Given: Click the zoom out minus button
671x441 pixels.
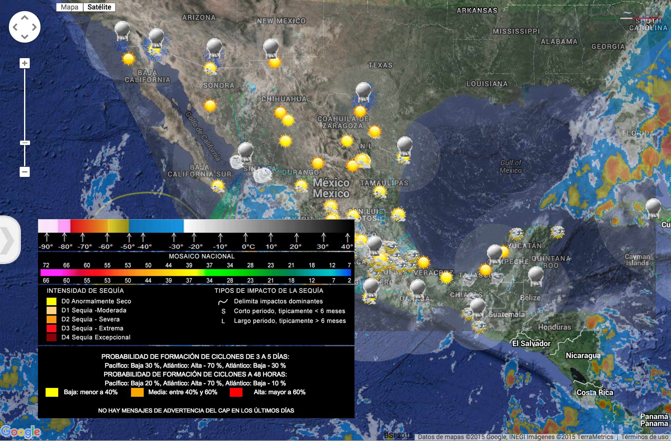Looking at the screenshot, I should [25, 172].
